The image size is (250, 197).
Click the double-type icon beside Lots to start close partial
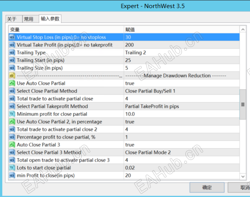[x=12, y=168]
